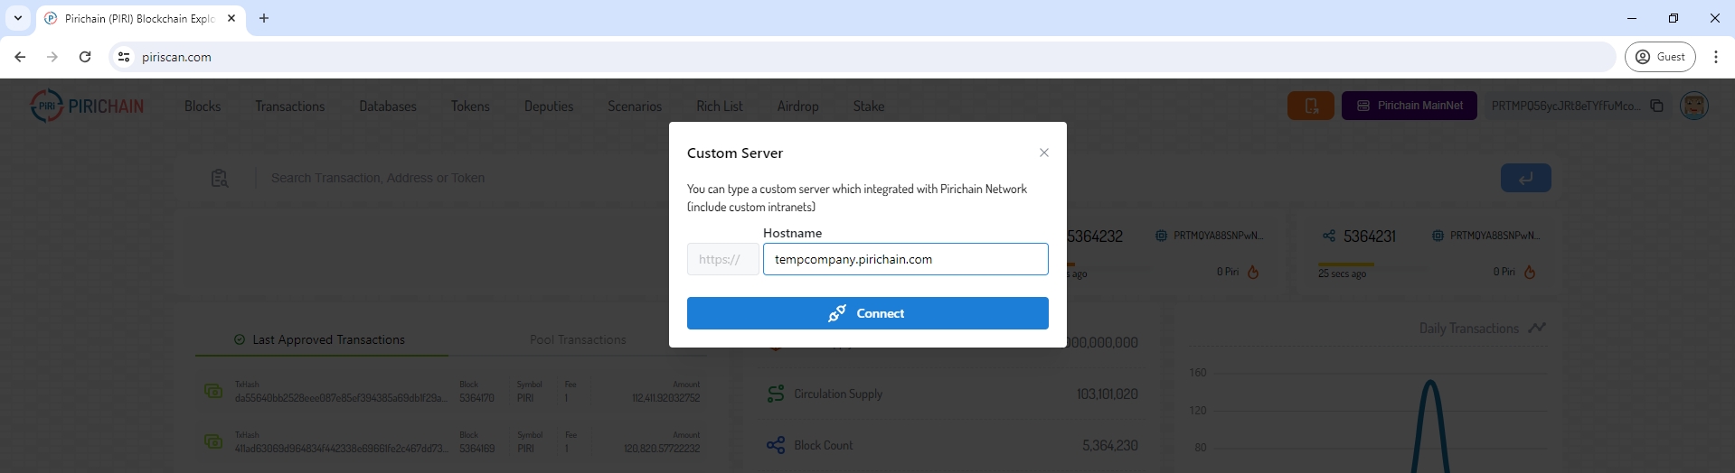Open the Blocks menu item
Screen dimensions: 1735x473
tap(203, 107)
